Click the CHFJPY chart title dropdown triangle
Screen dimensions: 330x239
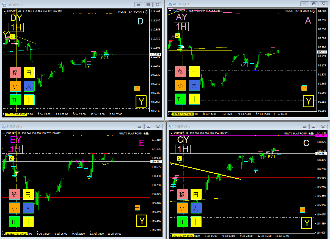[x=172, y=133]
